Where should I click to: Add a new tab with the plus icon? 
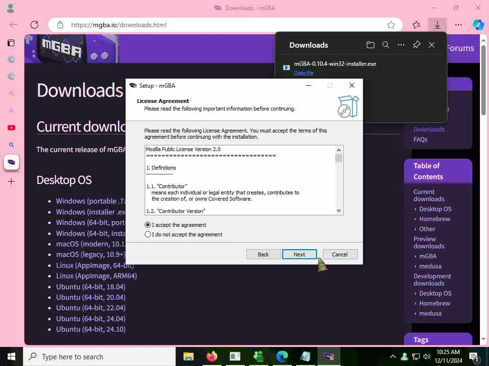(11, 181)
